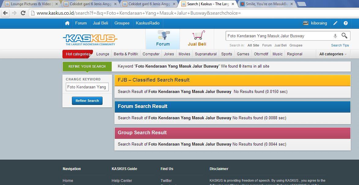Image resolution: width=359 pixels, height=185 pixels.
Task: Click the Forum Search Result header
Action: click(232, 106)
